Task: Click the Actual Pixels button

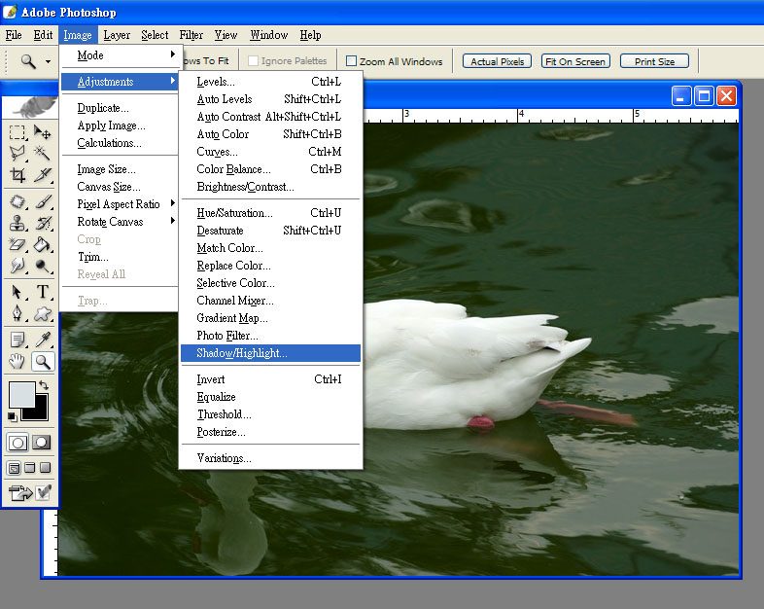Action: click(498, 61)
